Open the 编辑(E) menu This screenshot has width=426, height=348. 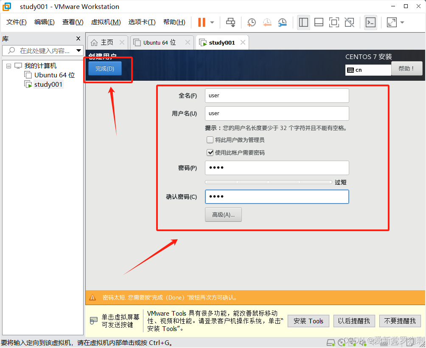pyautogui.click(x=44, y=22)
